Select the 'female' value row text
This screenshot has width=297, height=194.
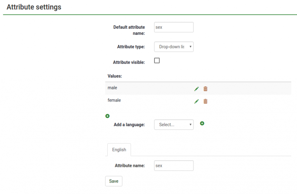(114, 100)
